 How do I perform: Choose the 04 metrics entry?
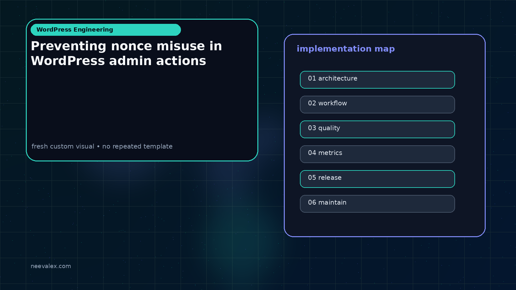click(x=377, y=154)
